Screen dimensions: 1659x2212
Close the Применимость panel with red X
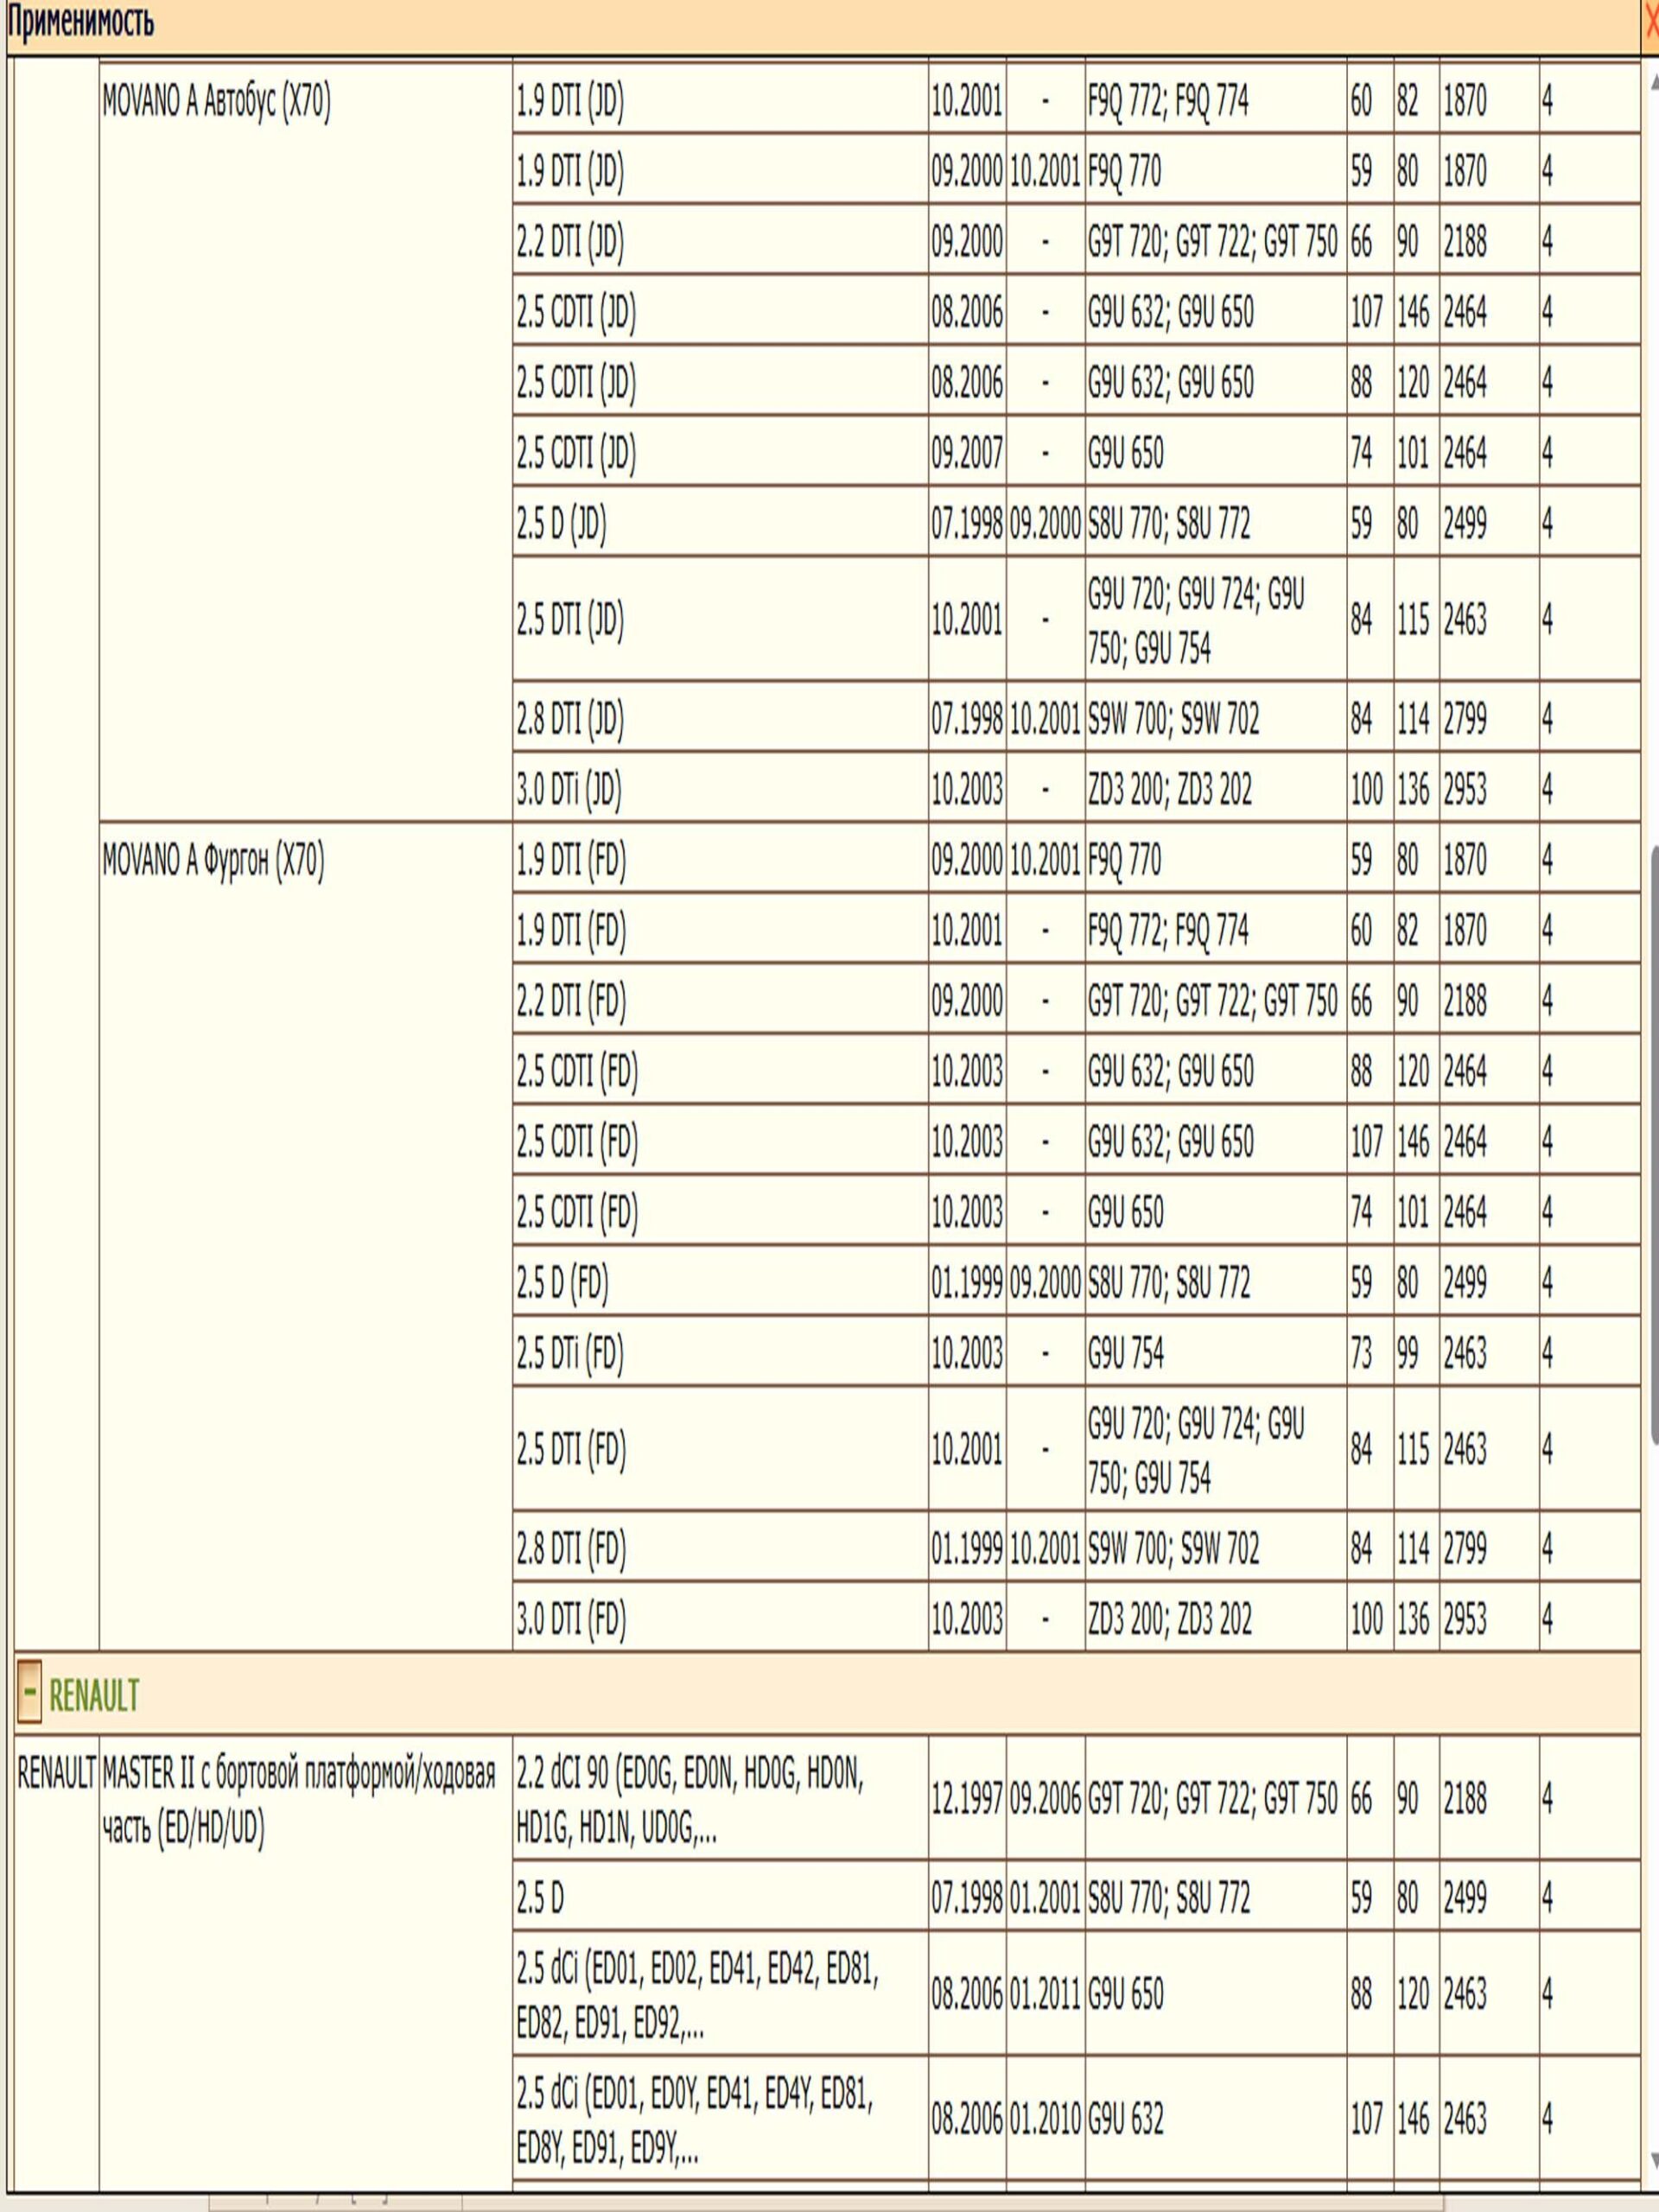point(1651,22)
